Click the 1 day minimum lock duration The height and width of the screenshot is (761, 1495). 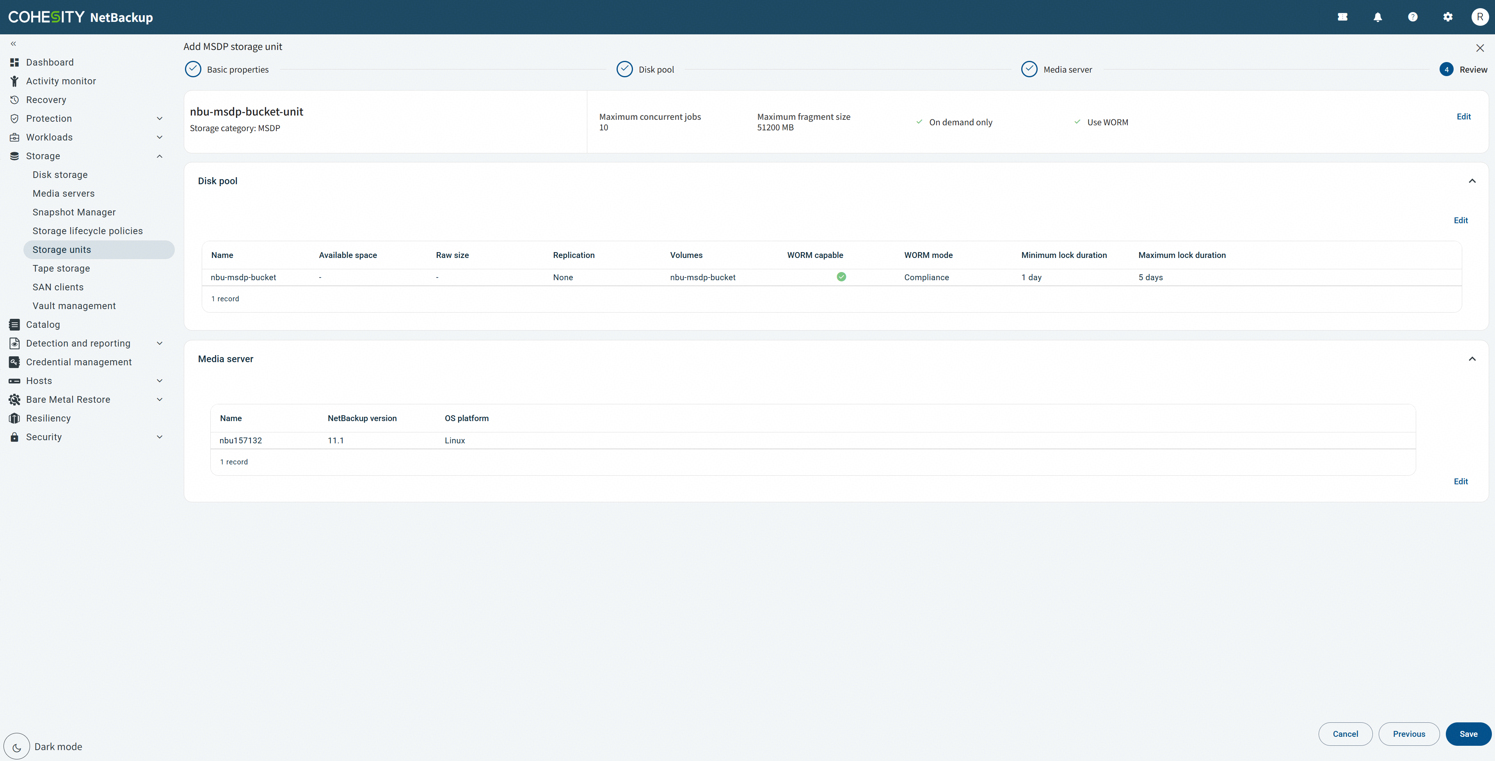[1032, 277]
